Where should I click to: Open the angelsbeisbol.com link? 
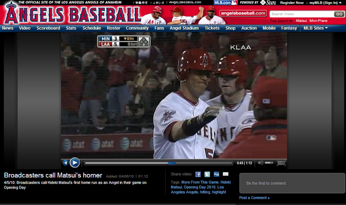click(185, 3)
